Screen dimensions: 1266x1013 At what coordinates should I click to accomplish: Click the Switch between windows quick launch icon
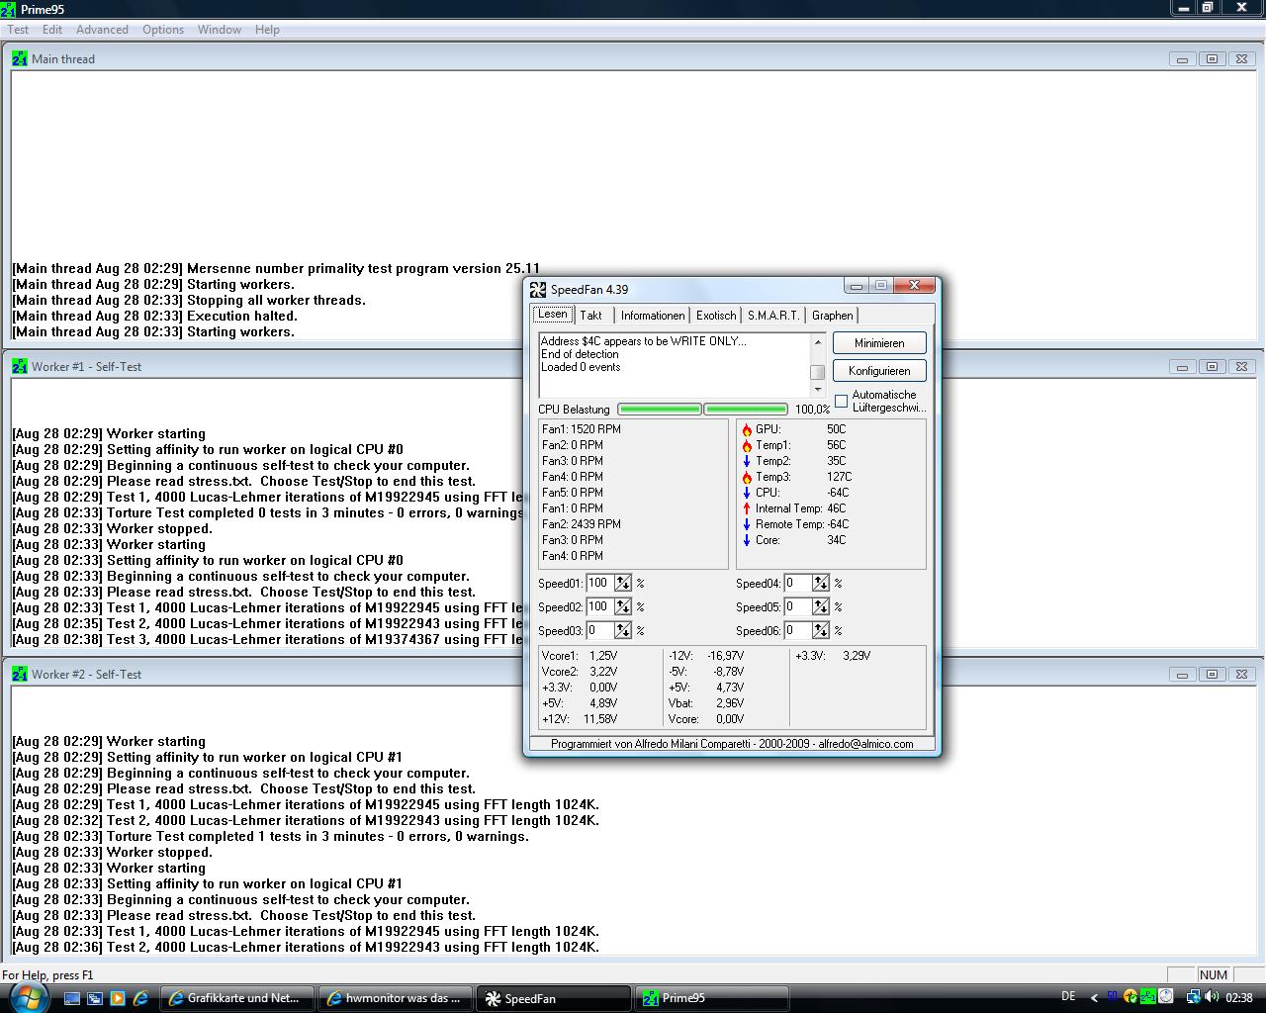pyautogui.click(x=95, y=998)
